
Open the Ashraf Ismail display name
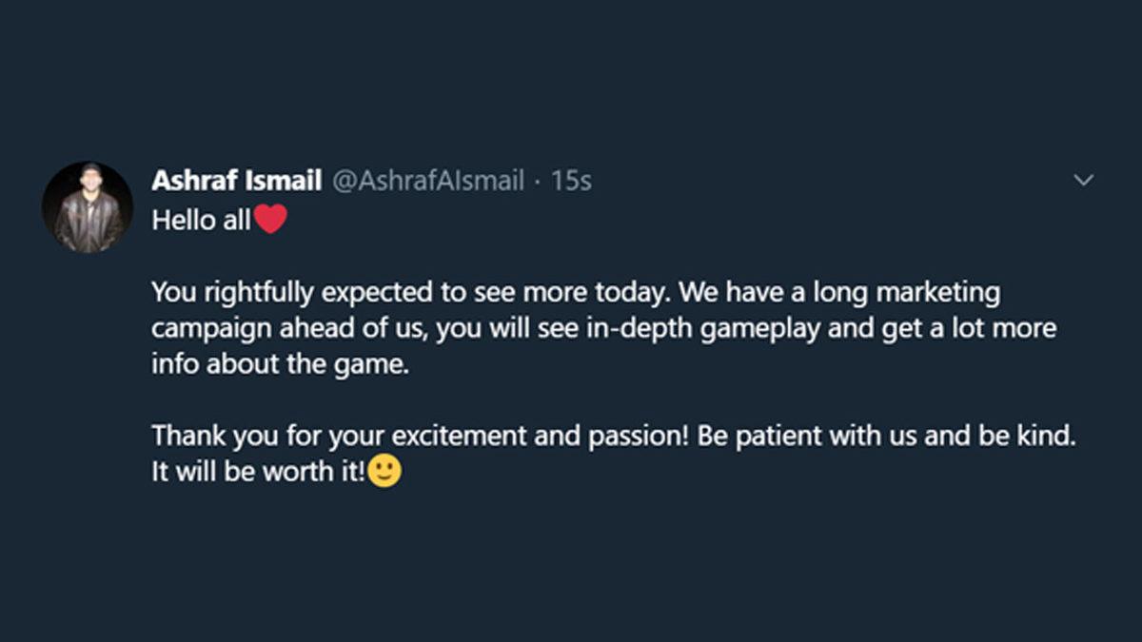(236, 180)
